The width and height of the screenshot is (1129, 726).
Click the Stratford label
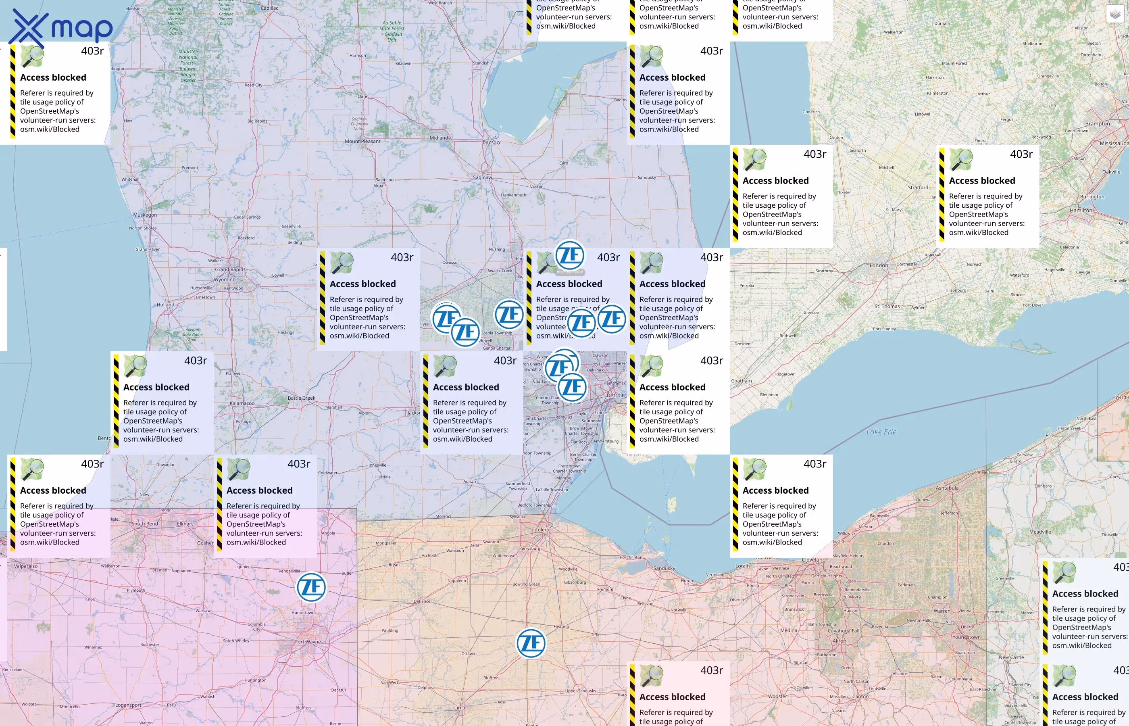click(x=918, y=188)
